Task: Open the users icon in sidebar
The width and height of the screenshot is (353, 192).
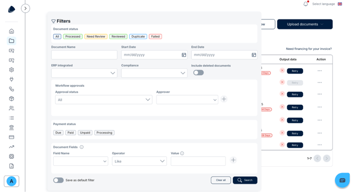Action: 12,108
